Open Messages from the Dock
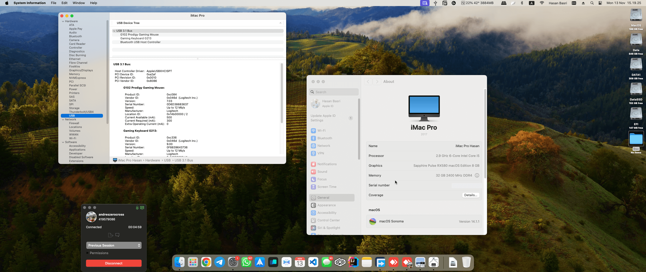This screenshot has width=646, height=272. pos(327,262)
